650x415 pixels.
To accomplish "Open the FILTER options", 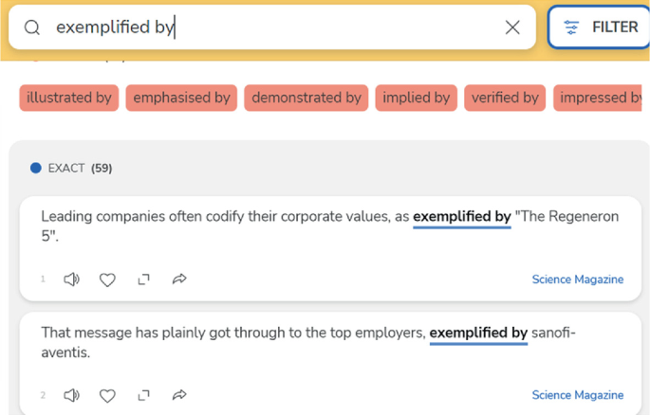I will coord(600,27).
